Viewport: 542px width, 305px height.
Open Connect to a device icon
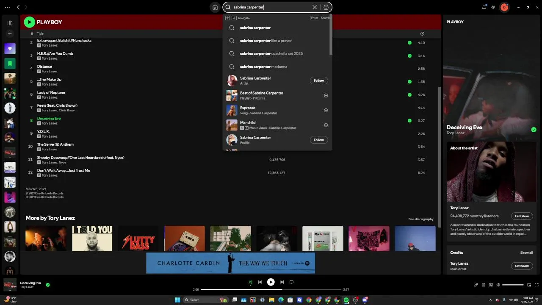pyautogui.click(x=491, y=285)
